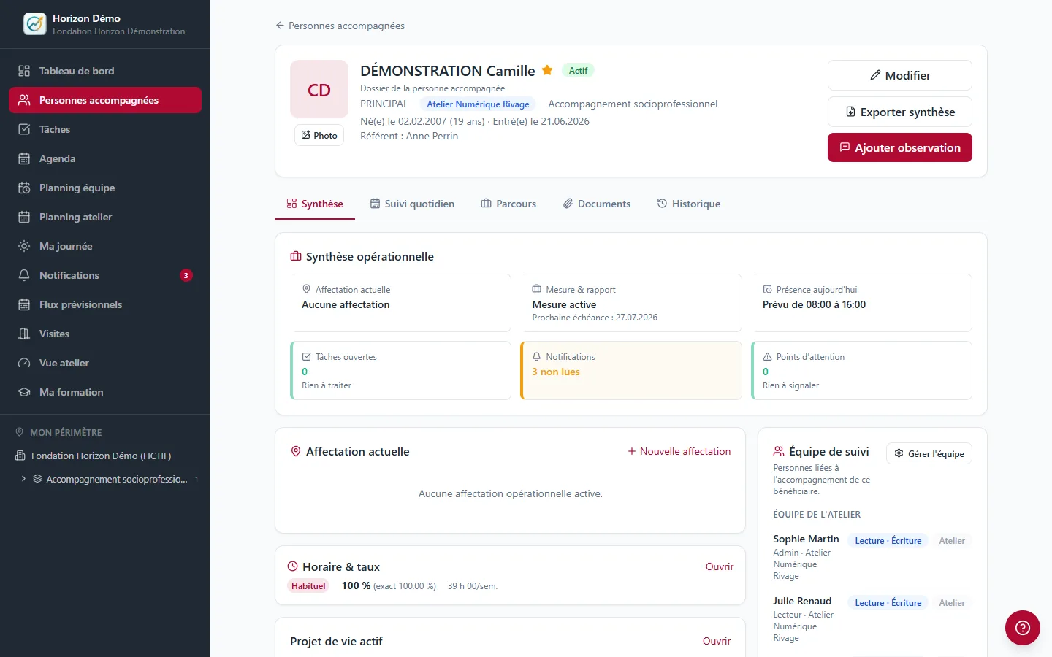Open the Tâches ouvertes card
The width and height of the screenshot is (1052, 657).
coord(400,370)
